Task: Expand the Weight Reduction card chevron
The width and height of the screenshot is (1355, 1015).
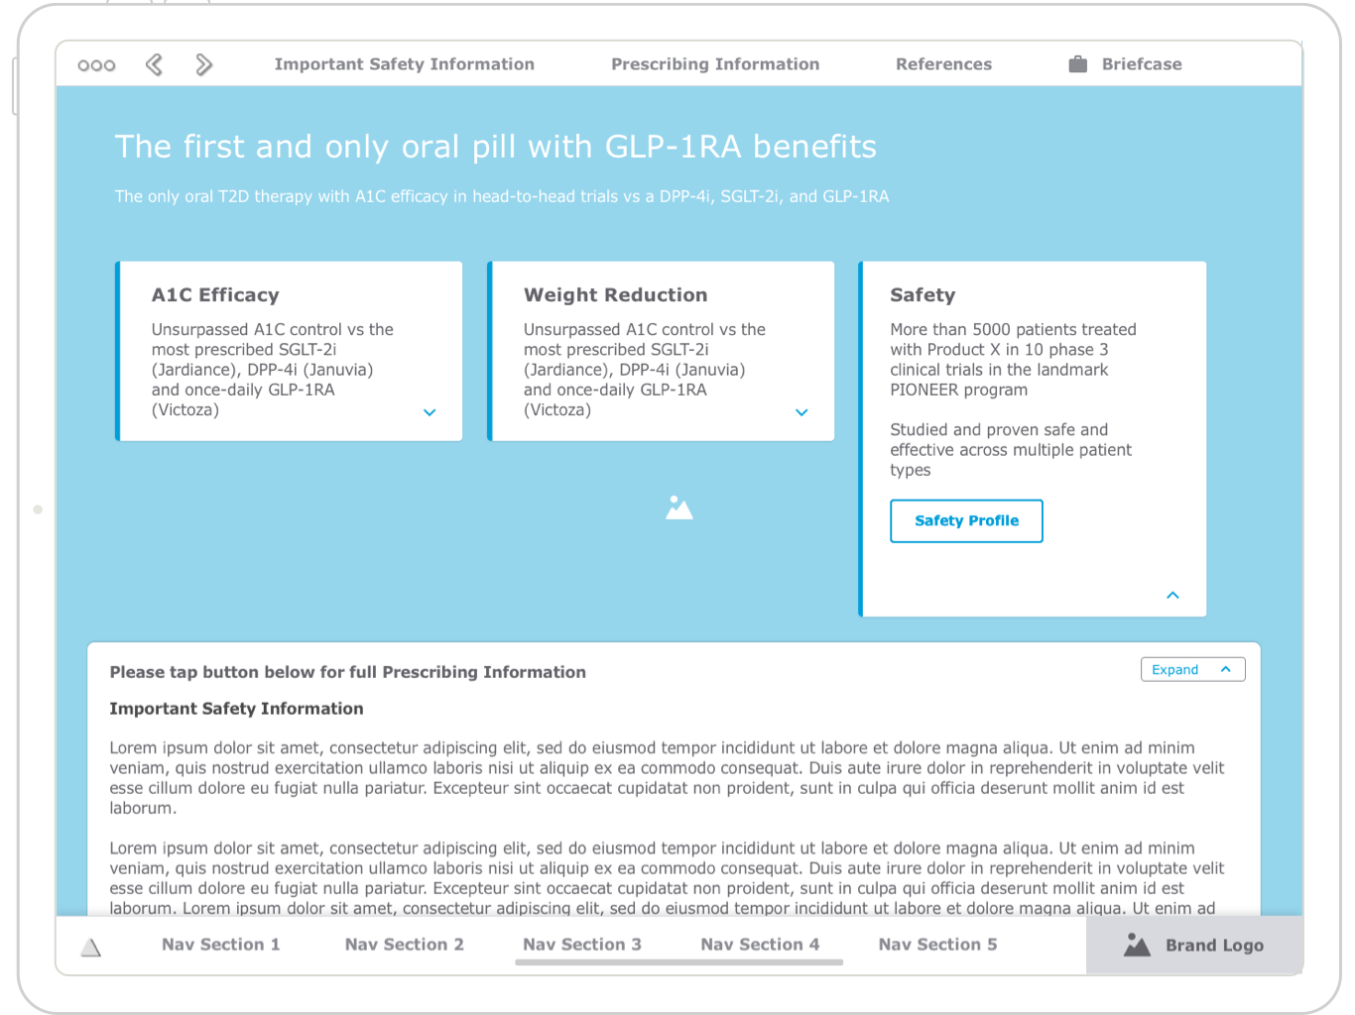Action: (801, 412)
